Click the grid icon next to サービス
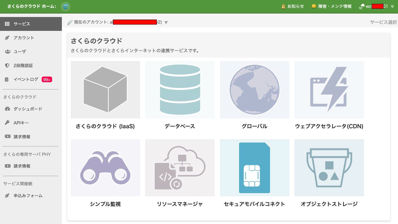 coord(7,24)
